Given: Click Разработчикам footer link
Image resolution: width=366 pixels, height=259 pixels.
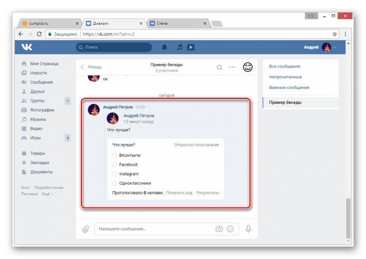Looking at the screenshot, I should click(49, 187).
